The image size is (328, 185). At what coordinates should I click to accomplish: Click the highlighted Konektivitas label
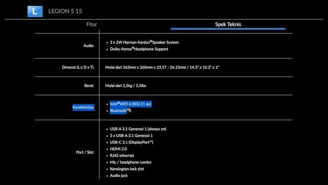[x=83, y=107]
